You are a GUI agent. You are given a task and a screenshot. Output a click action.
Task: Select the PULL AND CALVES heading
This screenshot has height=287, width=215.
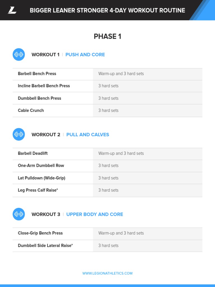pos(88,135)
